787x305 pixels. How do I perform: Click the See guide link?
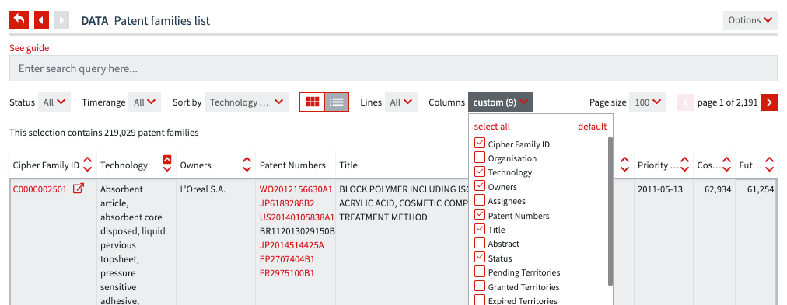29,48
